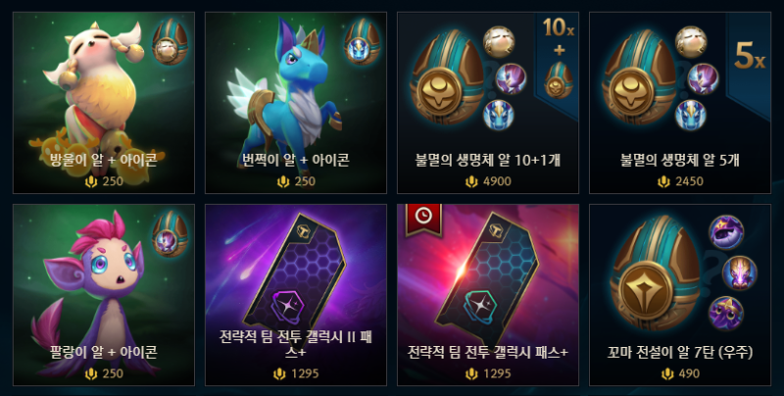Open 전략적 팀 전투 갤럭시 패스+ item
Screen dimensions: 784x396
click(x=487, y=295)
